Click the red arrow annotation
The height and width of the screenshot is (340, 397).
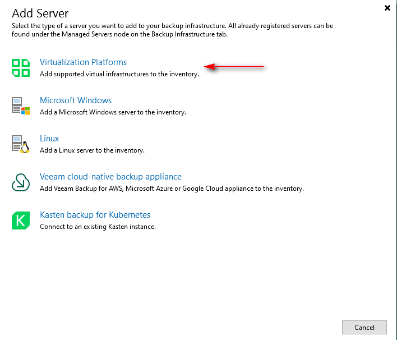(233, 67)
